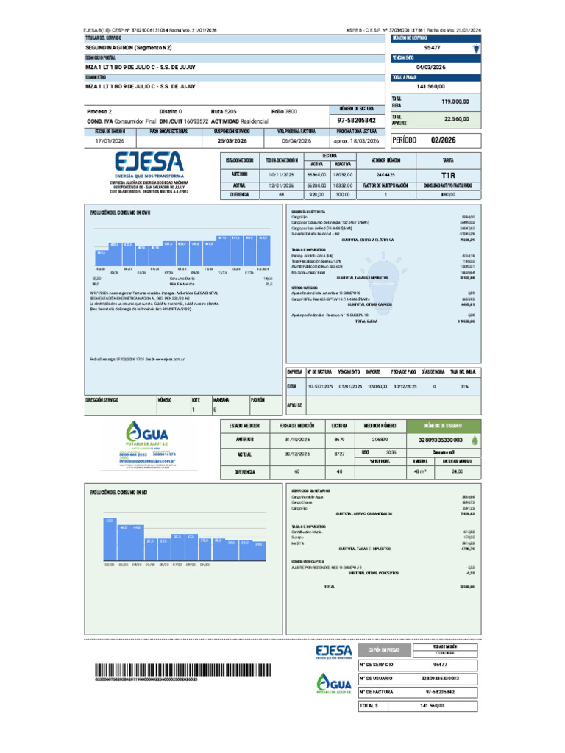This screenshot has height=753, width=565.
Task: Click next invoice due date 06/04/2026
Action: (x=296, y=141)
